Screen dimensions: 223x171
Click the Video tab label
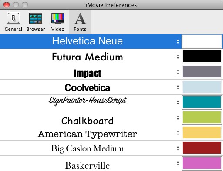[x=58, y=29]
